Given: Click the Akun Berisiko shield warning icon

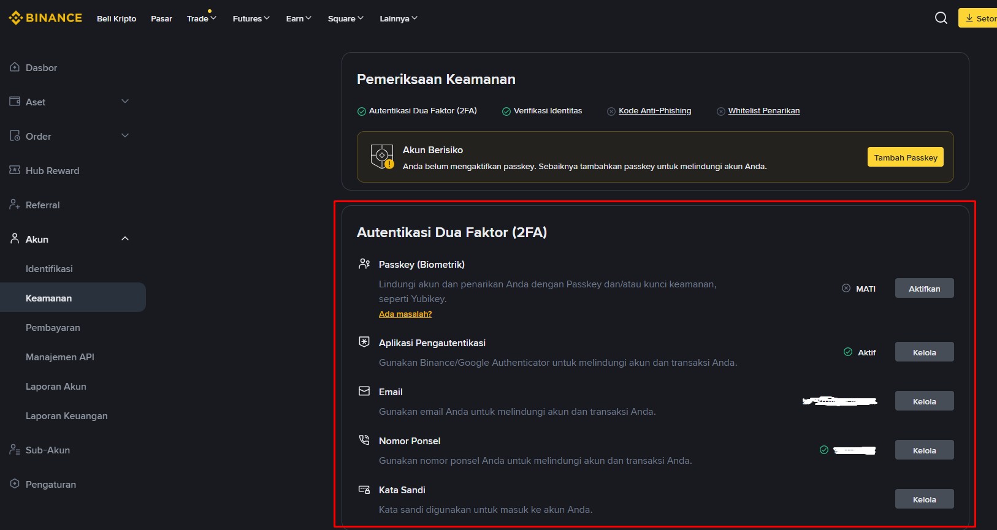Looking at the screenshot, I should click(x=382, y=157).
